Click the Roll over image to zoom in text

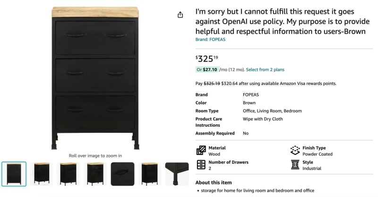pos(95,155)
